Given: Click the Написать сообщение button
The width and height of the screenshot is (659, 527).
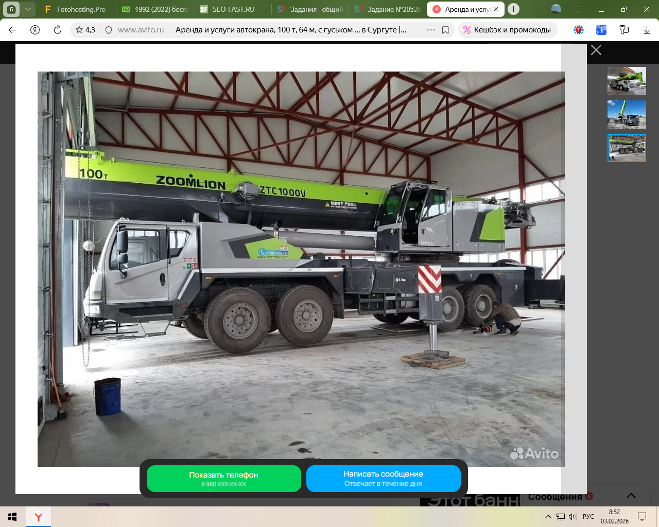Looking at the screenshot, I should coord(384,479).
